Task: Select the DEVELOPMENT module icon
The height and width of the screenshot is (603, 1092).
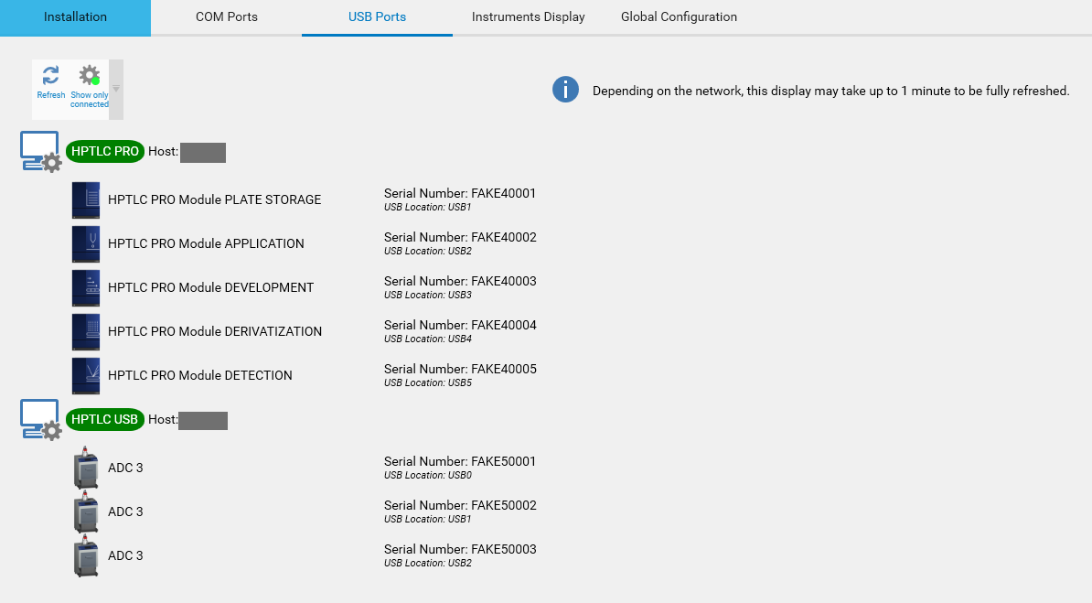Action: [85, 287]
